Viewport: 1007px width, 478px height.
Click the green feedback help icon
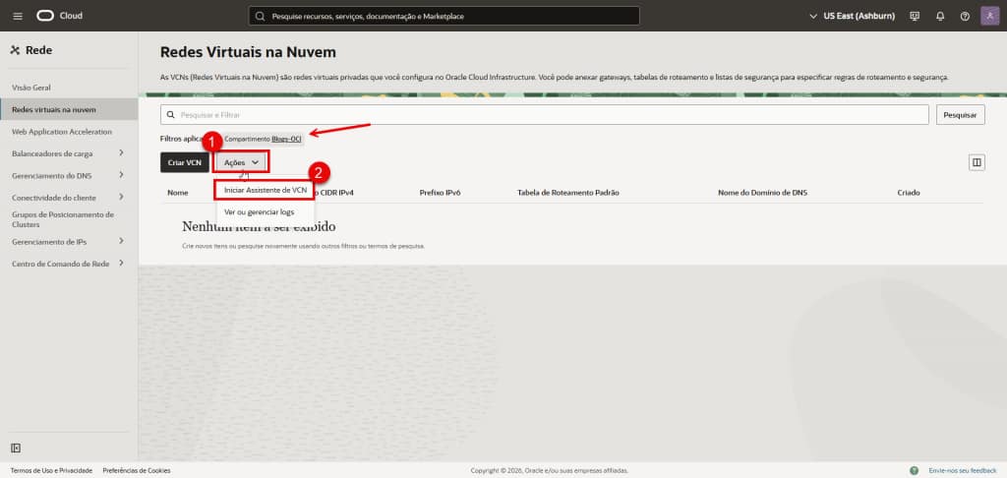914,470
